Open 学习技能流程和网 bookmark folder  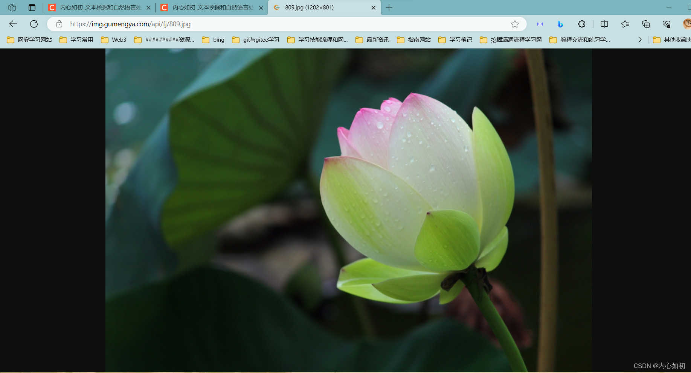pos(317,40)
